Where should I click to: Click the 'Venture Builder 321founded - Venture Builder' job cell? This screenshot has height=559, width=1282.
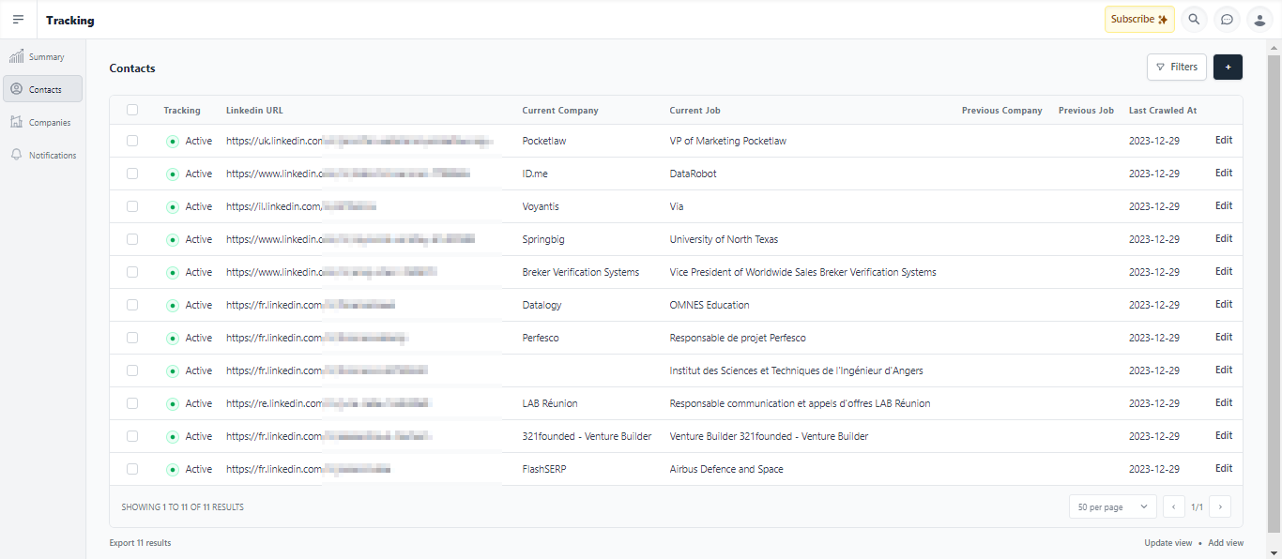[770, 436]
